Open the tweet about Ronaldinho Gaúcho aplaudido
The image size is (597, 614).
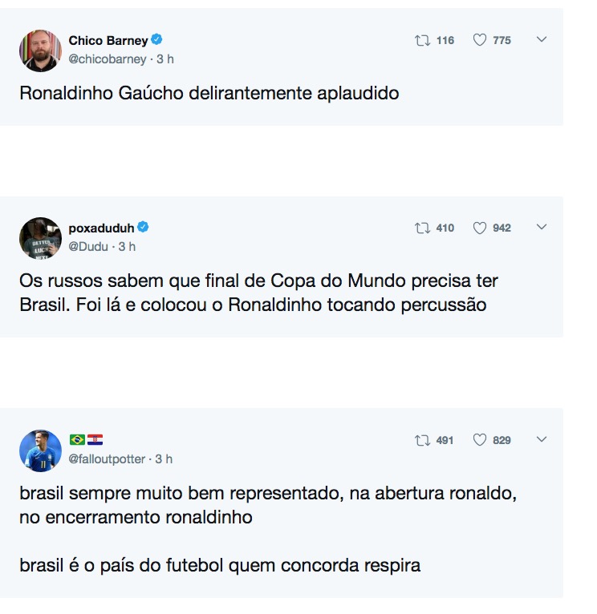(x=209, y=93)
